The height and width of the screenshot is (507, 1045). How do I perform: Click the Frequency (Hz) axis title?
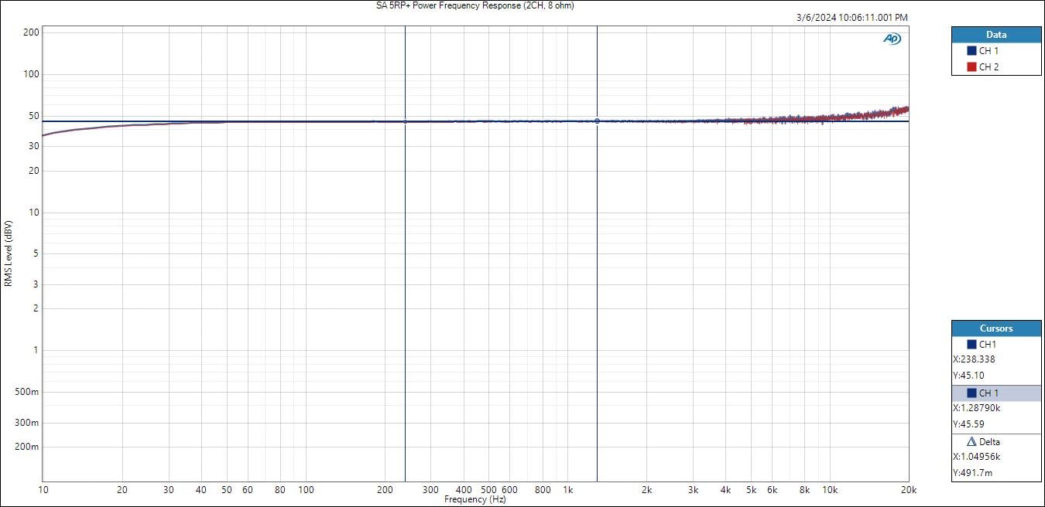coord(475,500)
